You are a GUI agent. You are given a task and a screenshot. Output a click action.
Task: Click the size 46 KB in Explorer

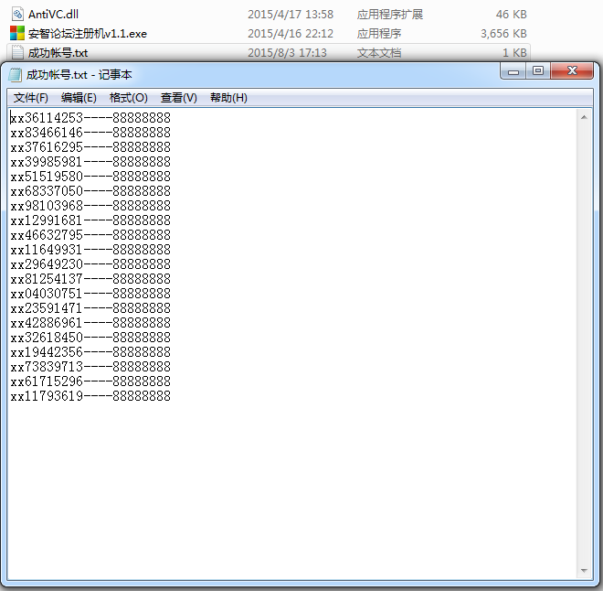tap(511, 15)
